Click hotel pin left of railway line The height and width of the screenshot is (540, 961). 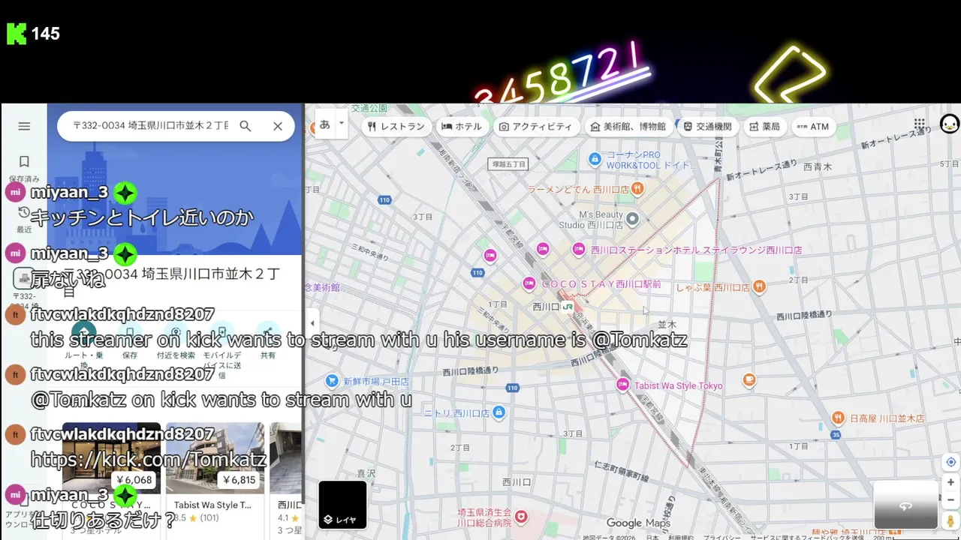[x=490, y=256]
